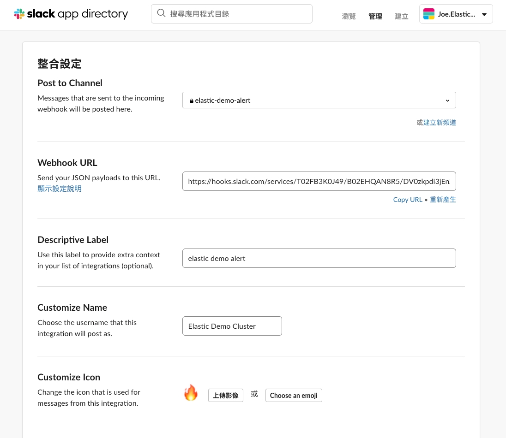Viewport: 506px width, 438px height.
Task: Click the search magnifier icon
Action: coord(161,13)
